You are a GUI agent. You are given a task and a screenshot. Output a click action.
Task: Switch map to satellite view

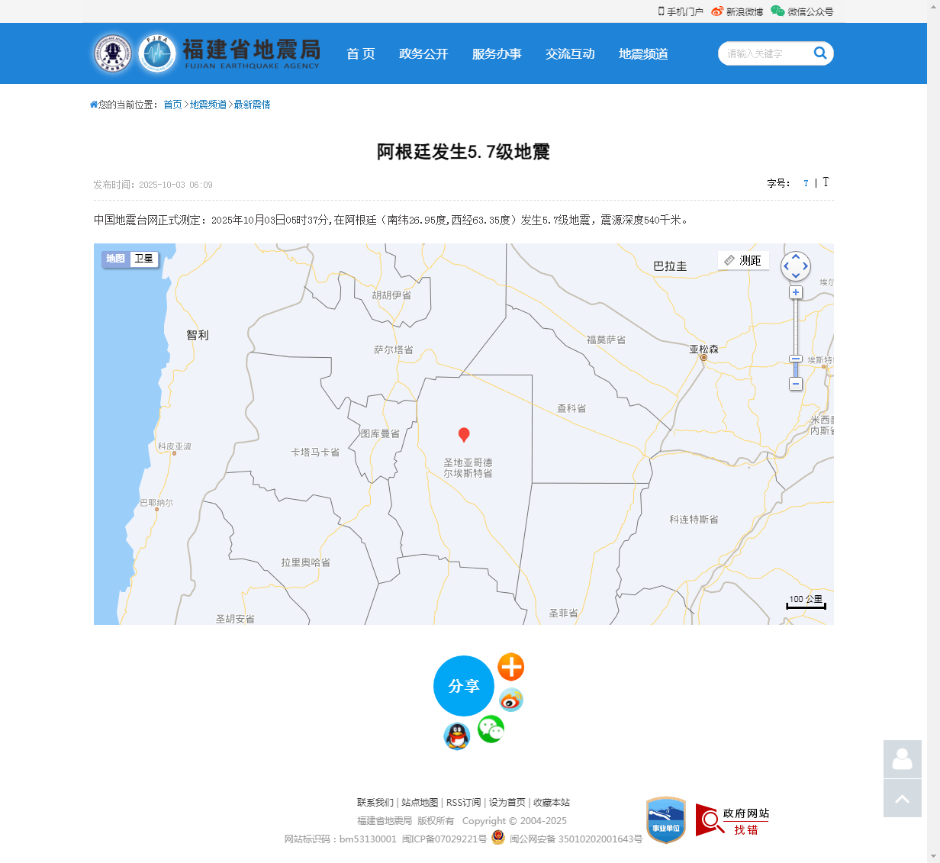(x=144, y=259)
